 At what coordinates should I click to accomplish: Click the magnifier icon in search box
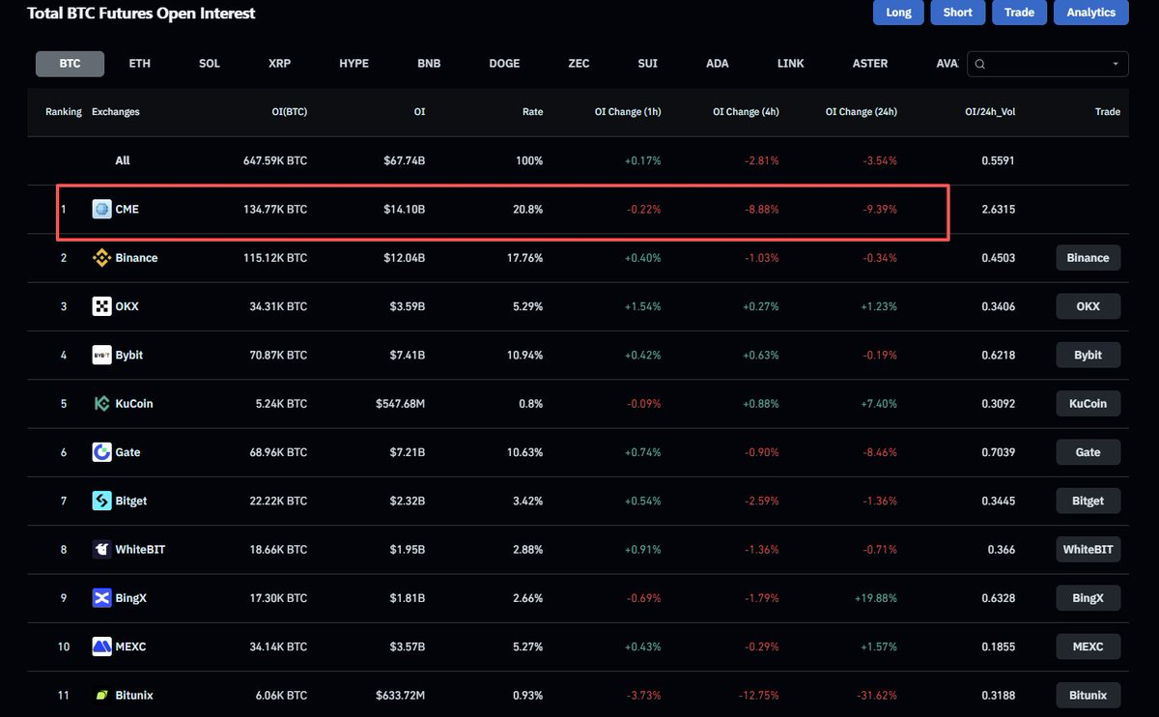click(x=980, y=64)
